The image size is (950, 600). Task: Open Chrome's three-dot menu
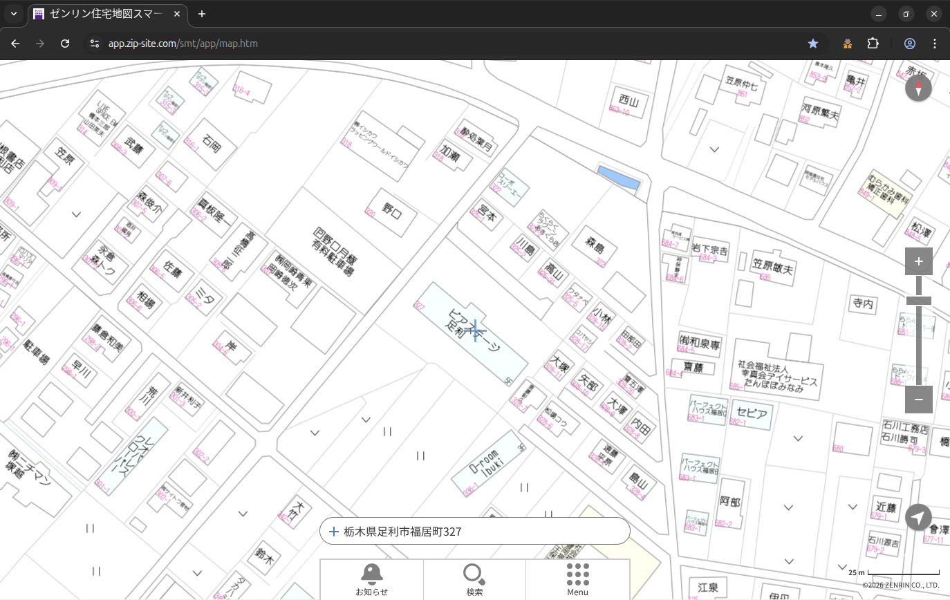coord(935,44)
